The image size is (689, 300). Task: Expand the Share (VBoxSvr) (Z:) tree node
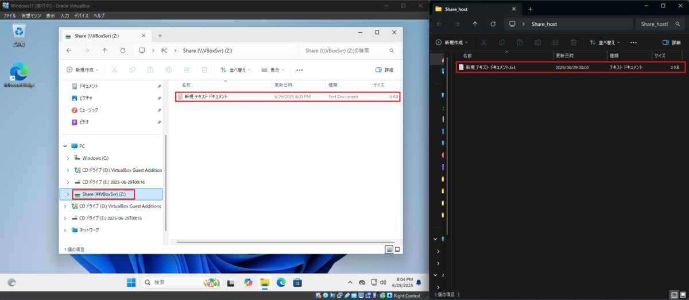click(x=68, y=194)
